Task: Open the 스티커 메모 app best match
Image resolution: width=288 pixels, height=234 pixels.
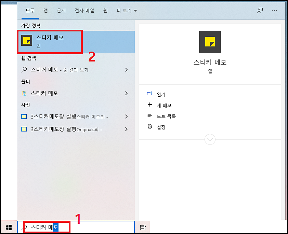Action: 76,42
